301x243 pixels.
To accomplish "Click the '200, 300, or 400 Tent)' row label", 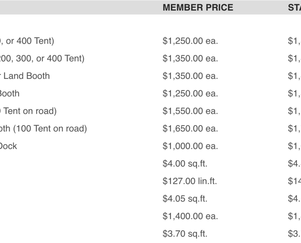I will 42,58.
